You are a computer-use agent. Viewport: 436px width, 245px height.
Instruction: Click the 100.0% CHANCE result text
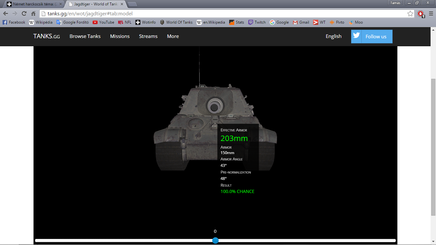pos(237,191)
